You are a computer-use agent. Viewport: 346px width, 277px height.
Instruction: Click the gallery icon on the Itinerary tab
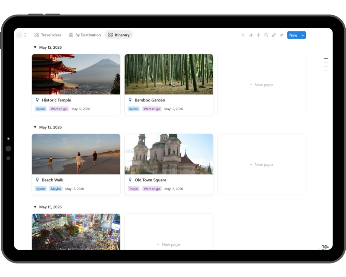(x=110, y=34)
